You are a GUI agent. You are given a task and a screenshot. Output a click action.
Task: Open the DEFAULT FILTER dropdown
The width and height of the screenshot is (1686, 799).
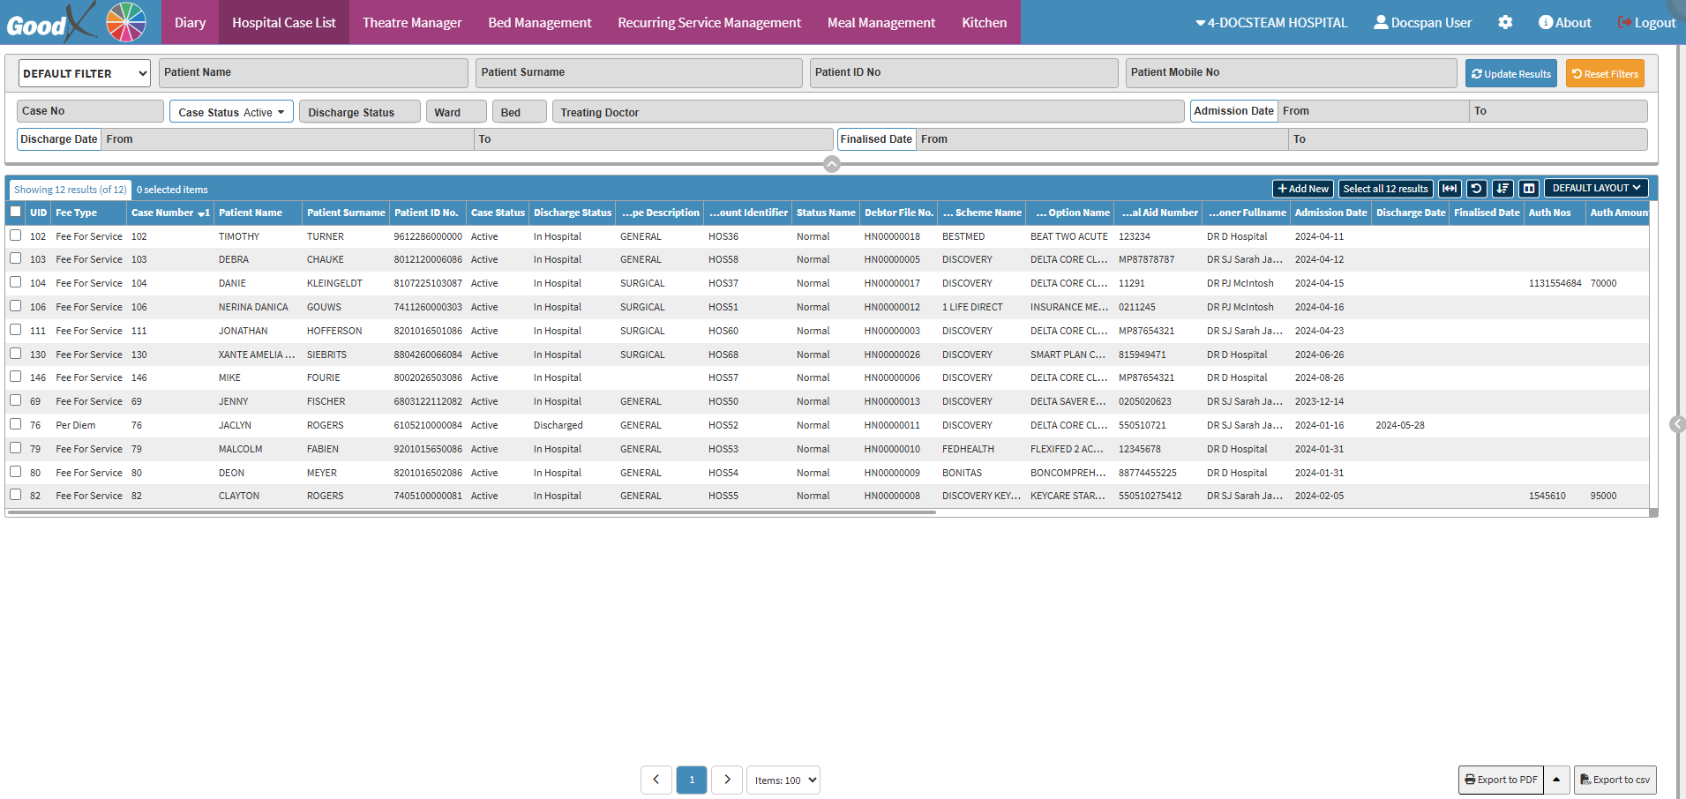(84, 73)
